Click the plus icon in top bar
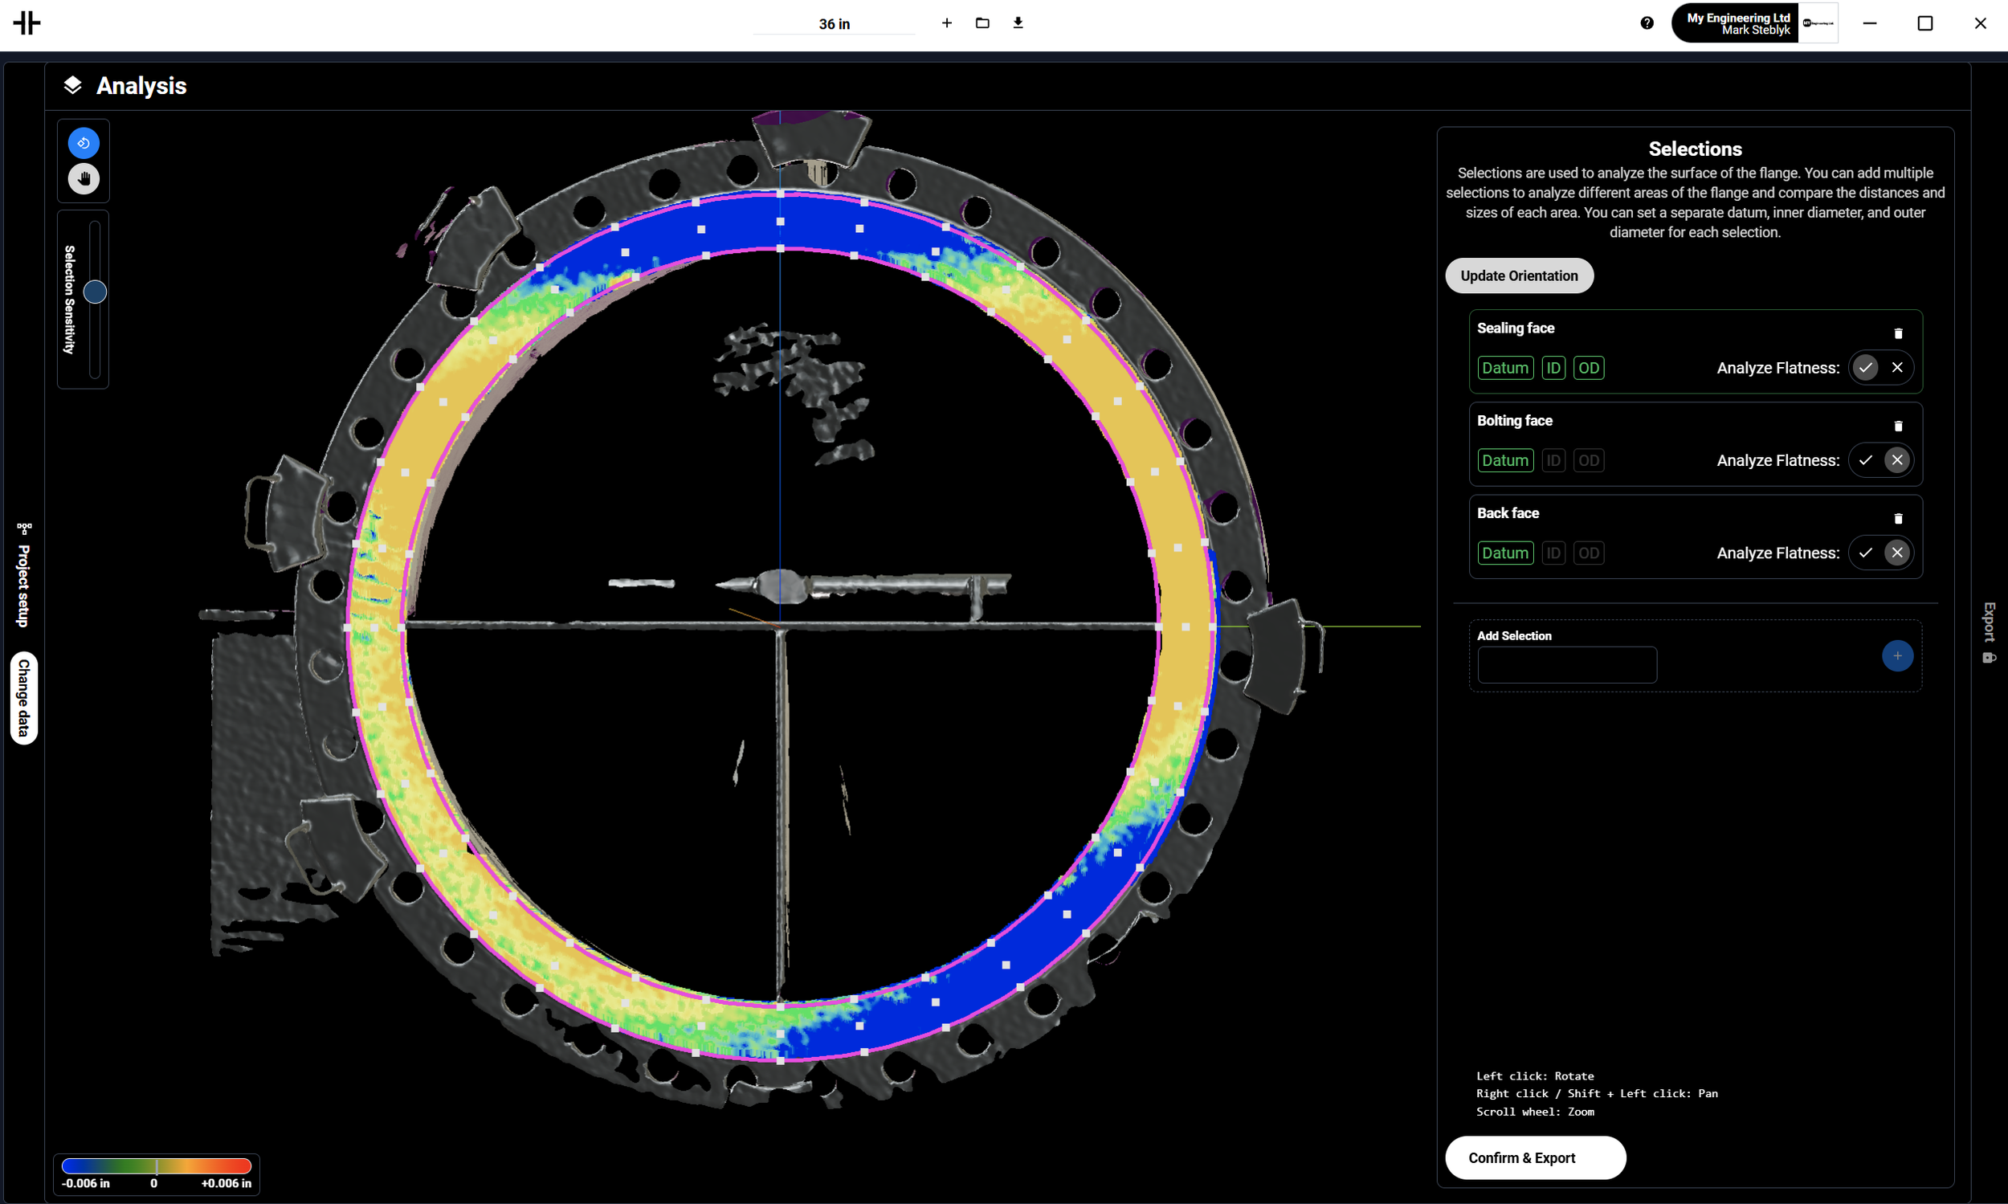Screen dimensions: 2008x1204 coord(946,22)
